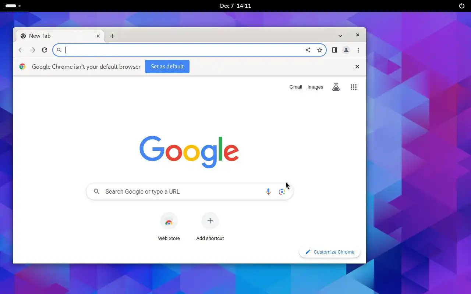Search by image with Lens icon
Image resolution: width=471 pixels, height=294 pixels.
(282, 191)
